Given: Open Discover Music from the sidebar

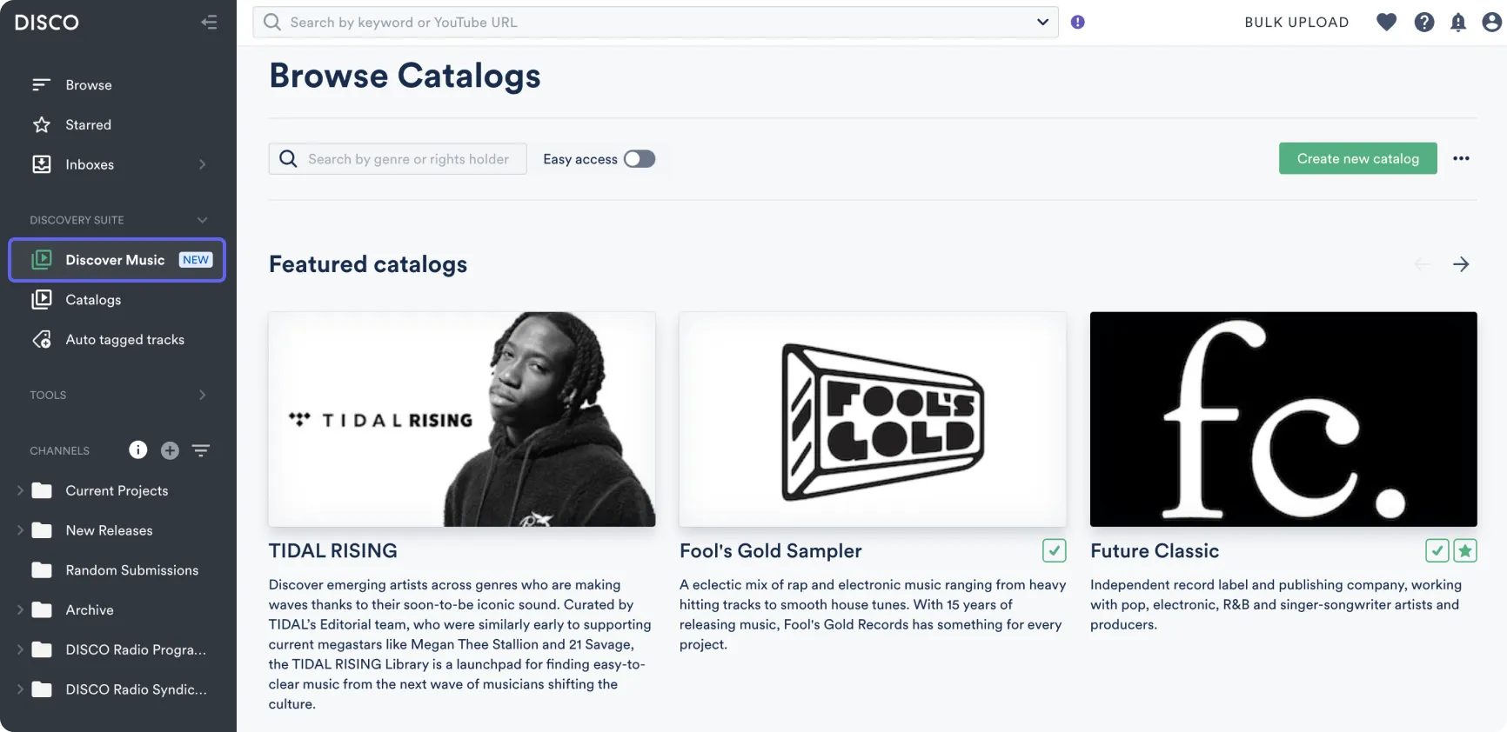Looking at the screenshot, I should pyautogui.click(x=115, y=259).
